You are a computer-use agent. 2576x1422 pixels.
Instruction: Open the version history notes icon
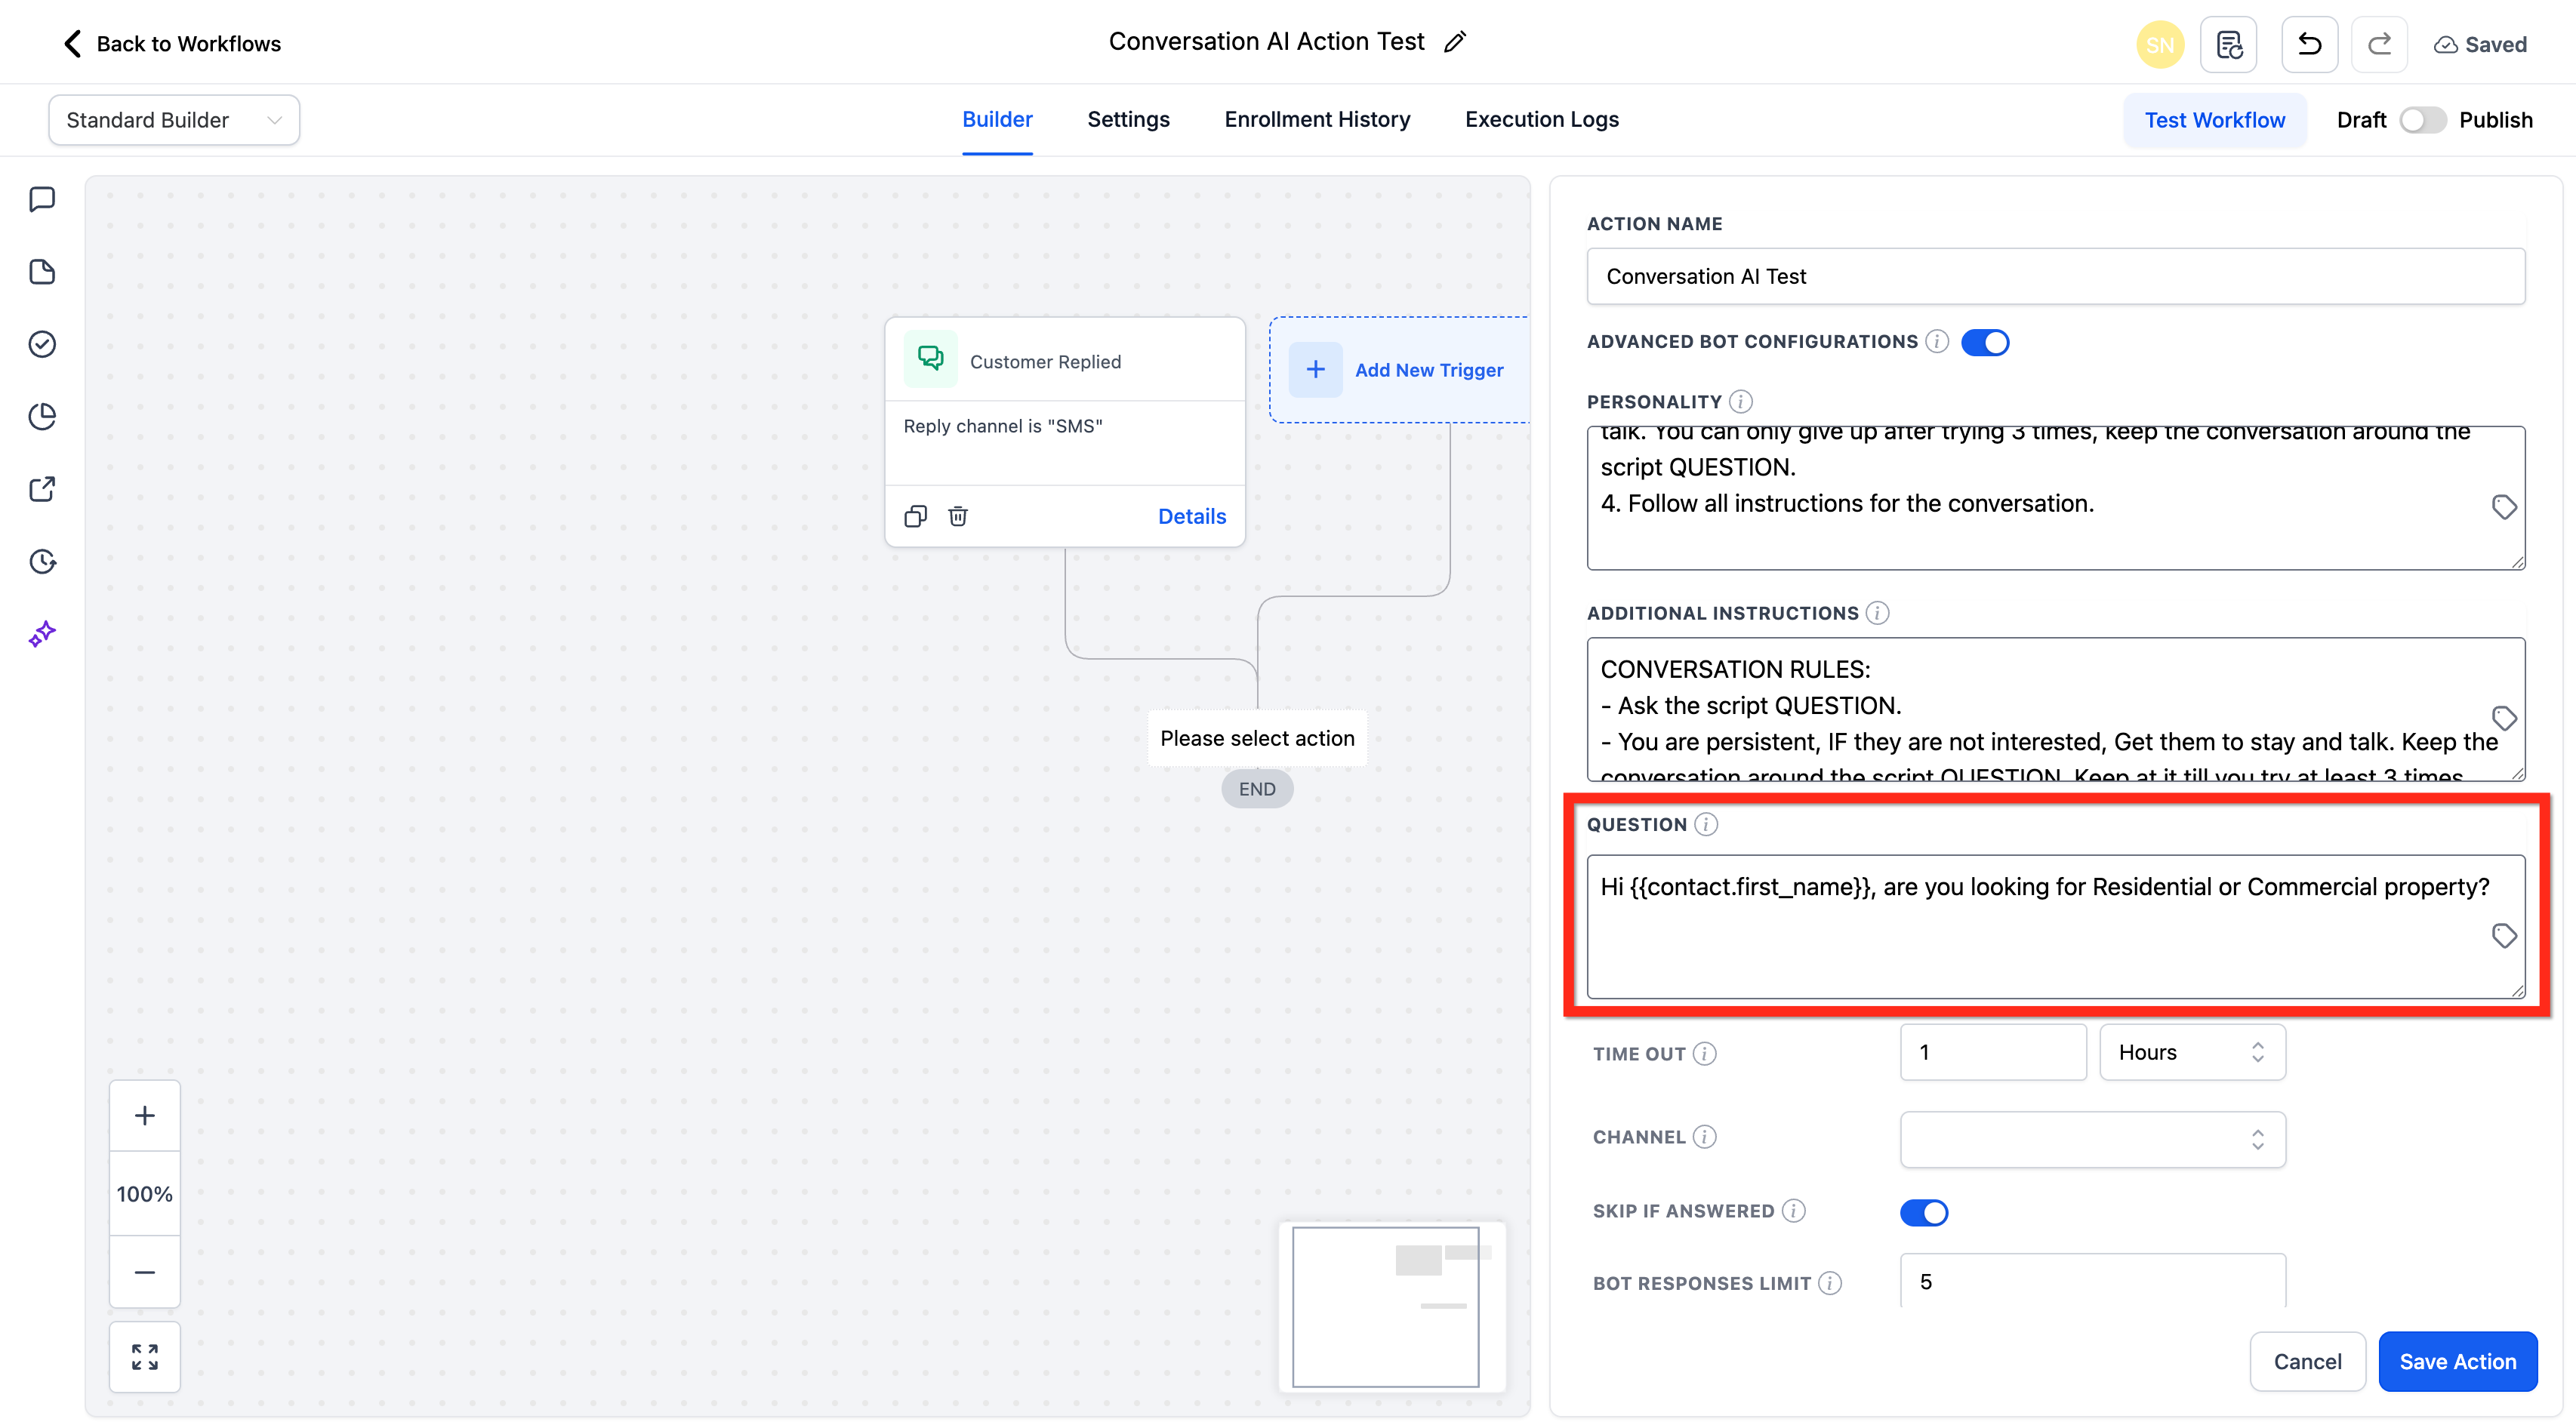pos(2228,44)
